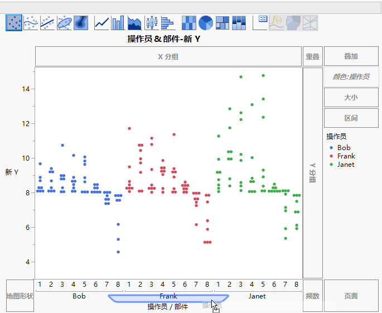
Task: Select the Caption Box icon
Action: pos(260,23)
